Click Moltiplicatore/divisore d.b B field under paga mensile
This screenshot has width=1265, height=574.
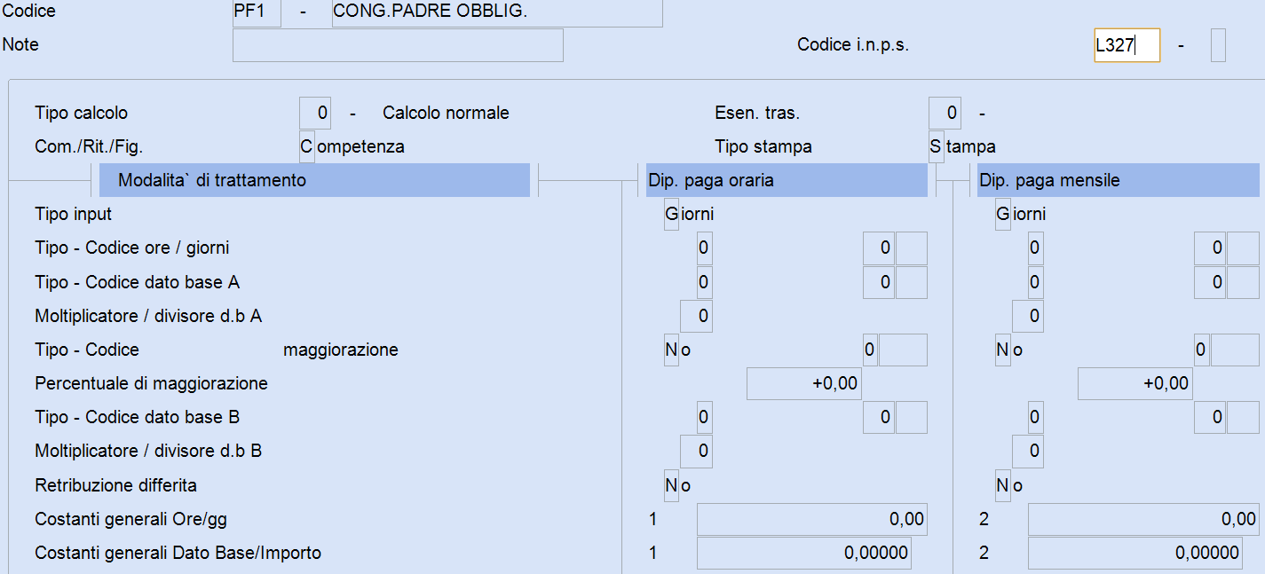pos(1027,451)
